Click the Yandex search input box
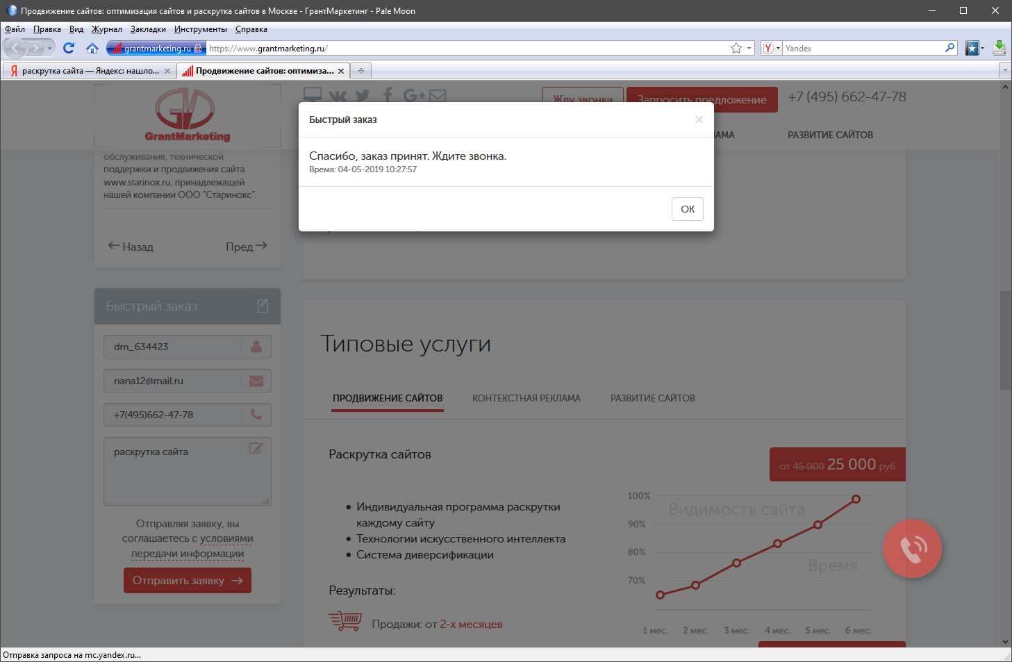 click(x=863, y=48)
